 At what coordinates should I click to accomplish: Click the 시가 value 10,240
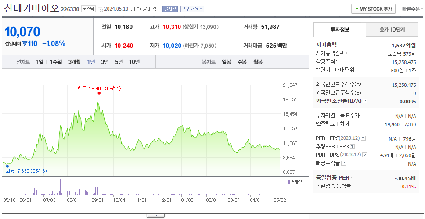pyautogui.click(x=124, y=46)
